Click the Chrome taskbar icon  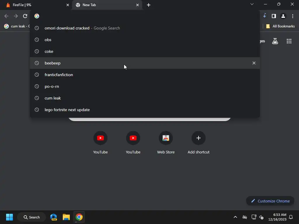click(x=79, y=217)
